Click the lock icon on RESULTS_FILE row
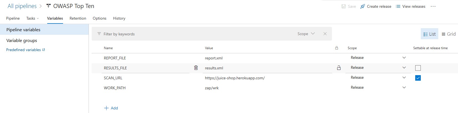 click(x=339, y=68)
